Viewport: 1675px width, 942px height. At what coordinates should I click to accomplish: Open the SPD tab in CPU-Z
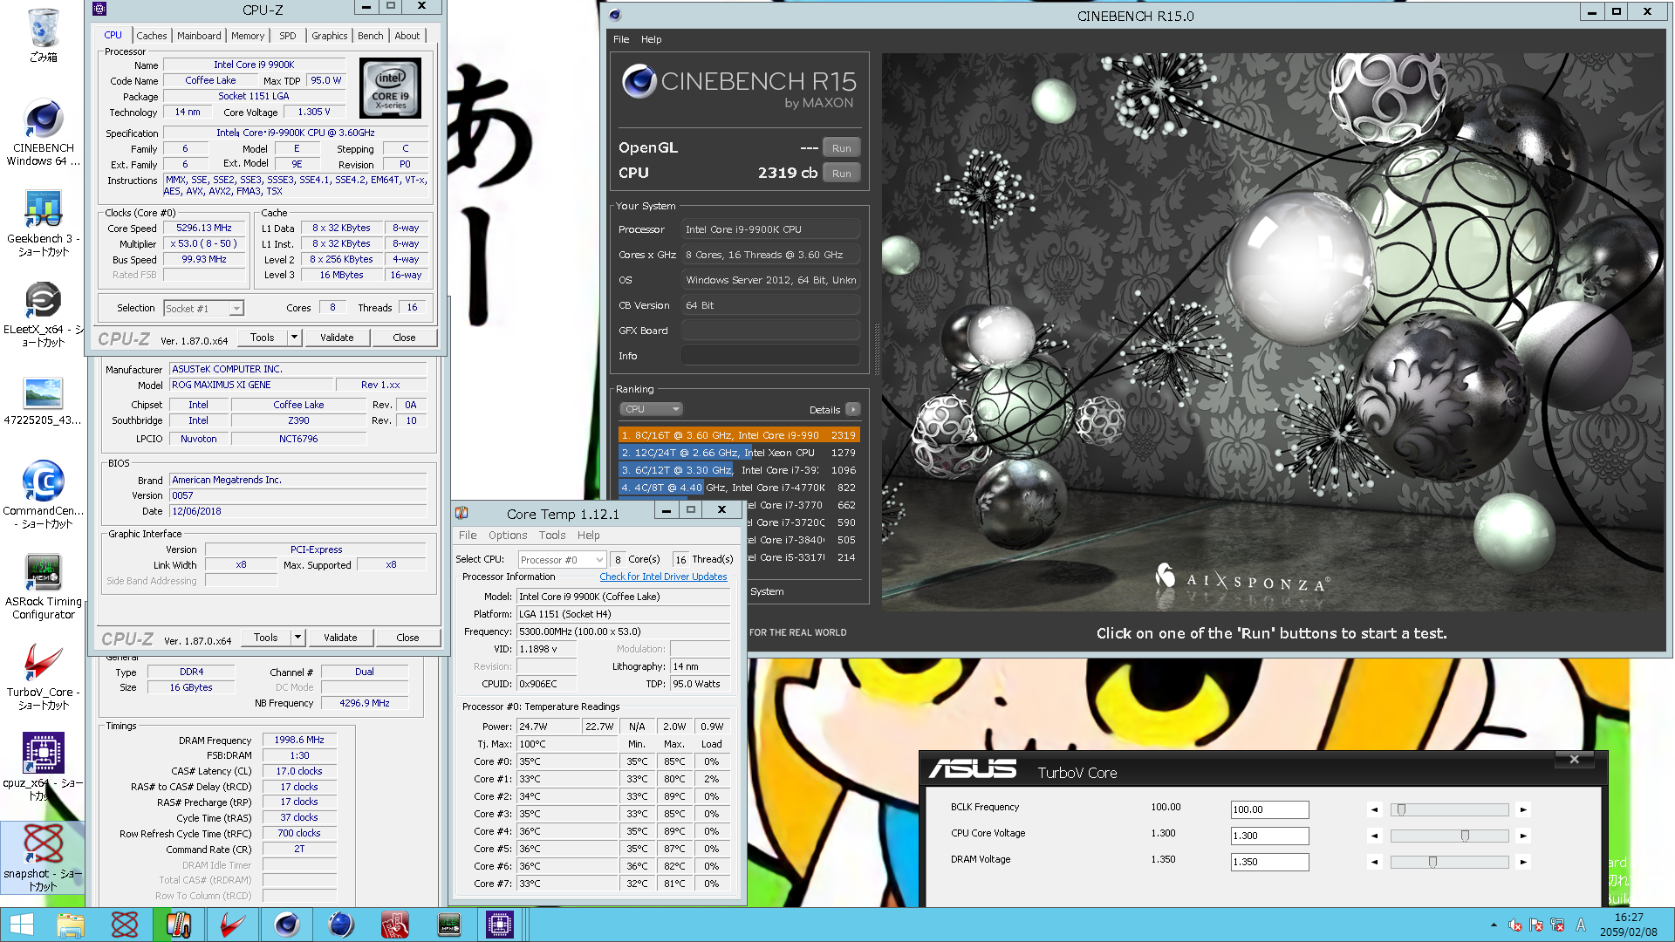coord(288,36)
